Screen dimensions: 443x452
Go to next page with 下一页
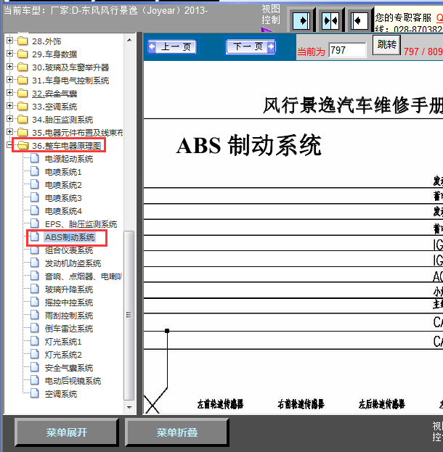click(251, 46)
